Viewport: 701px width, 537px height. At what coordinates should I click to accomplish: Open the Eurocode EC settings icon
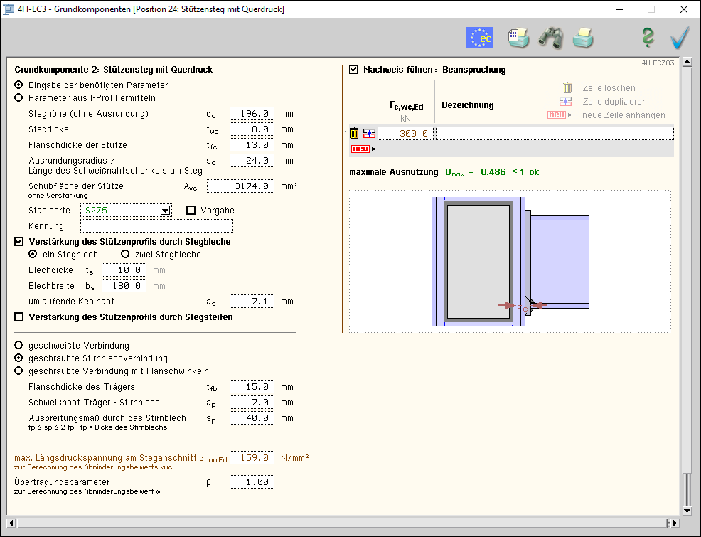pos(479,38)
